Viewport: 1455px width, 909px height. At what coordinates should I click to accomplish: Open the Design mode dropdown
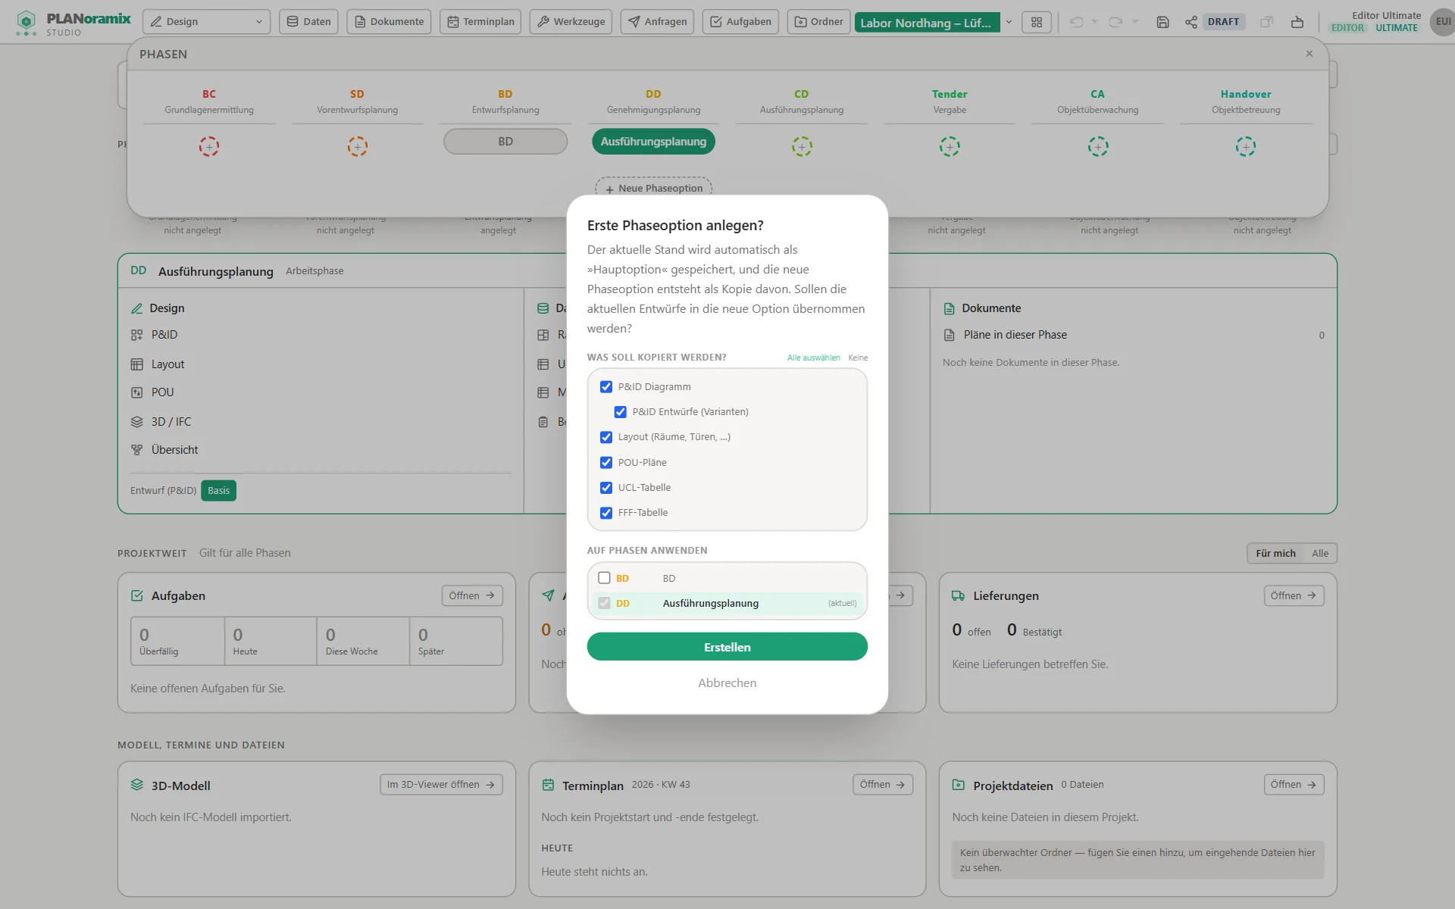[x=206, y=22]
